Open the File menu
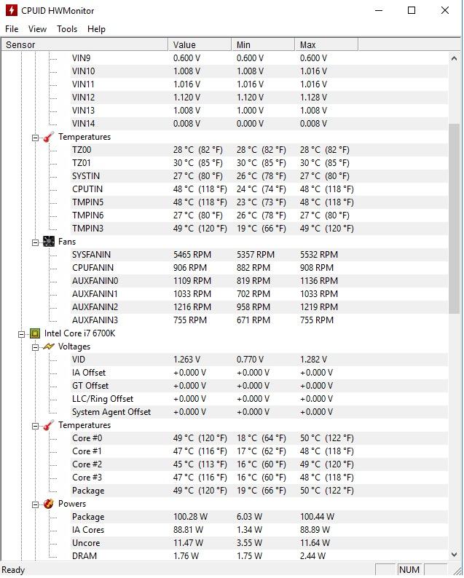Viewport: 464px width, 578px height. [12, 29]
